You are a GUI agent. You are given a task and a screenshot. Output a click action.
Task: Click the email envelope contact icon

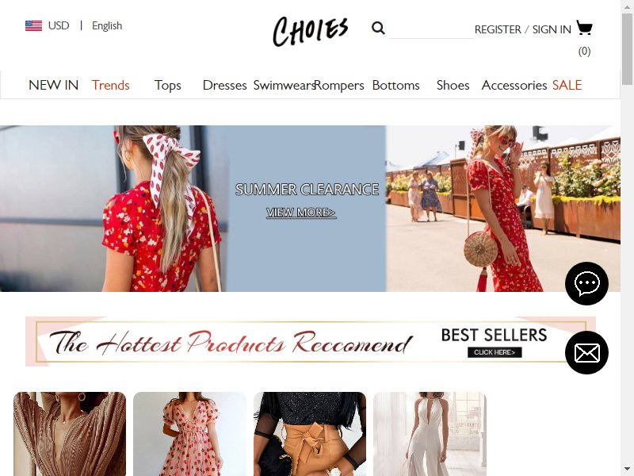[586, 352]
